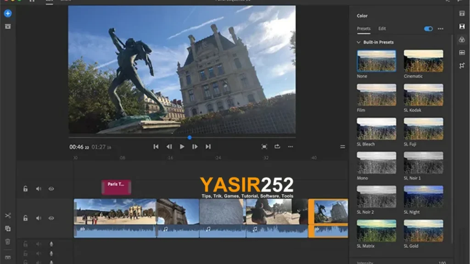Mute the main video track
The height and width of the screenshot is (264, 470).
tap(39, 218)
